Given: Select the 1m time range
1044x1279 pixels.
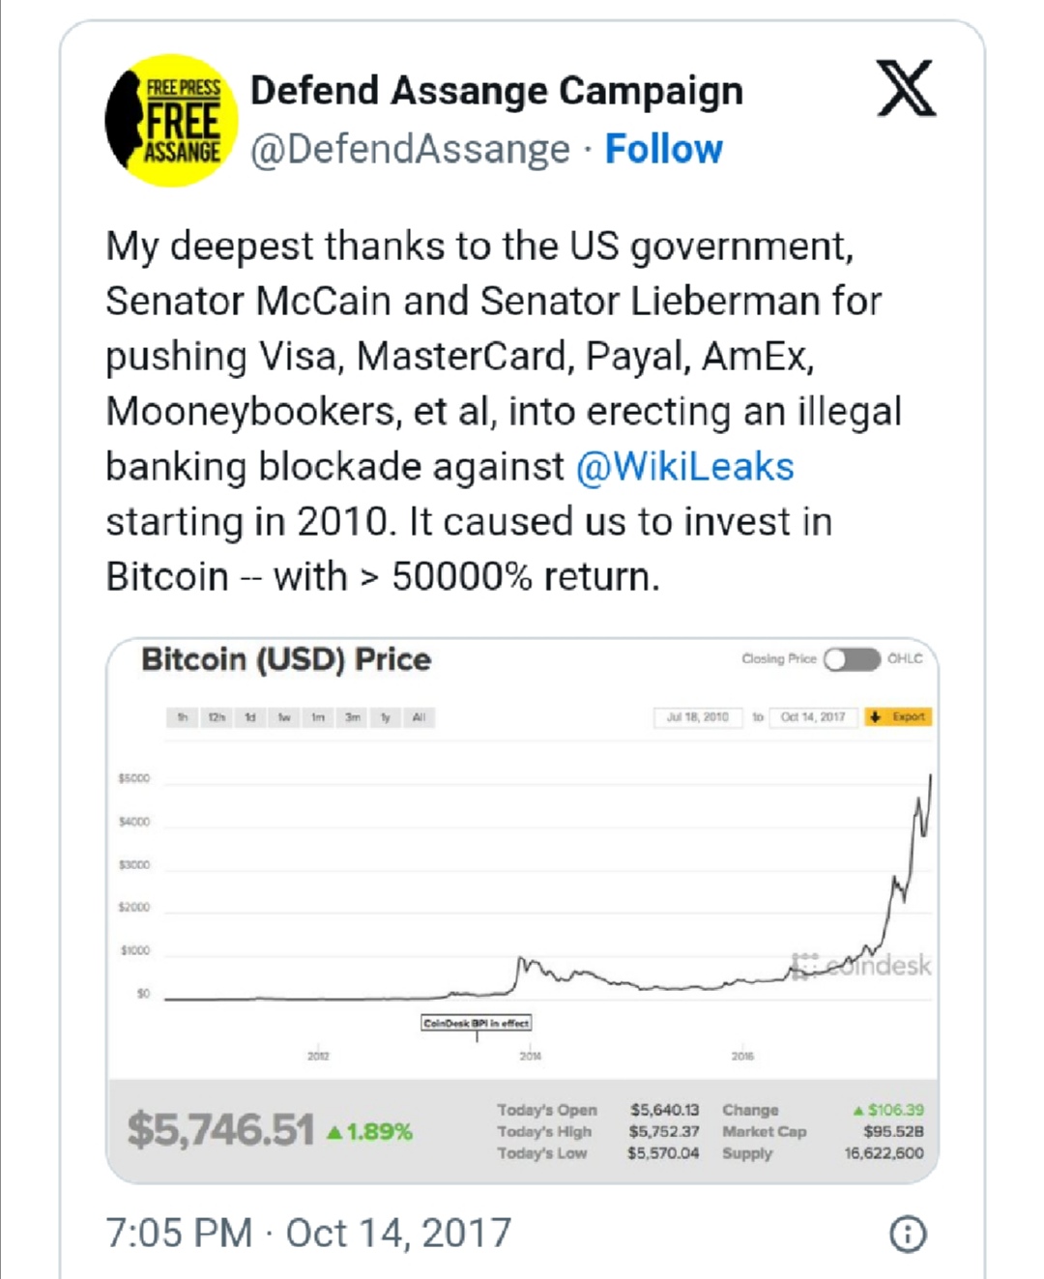Looking at the screenshot, I should pyautogui.click(x=318, y=717).
